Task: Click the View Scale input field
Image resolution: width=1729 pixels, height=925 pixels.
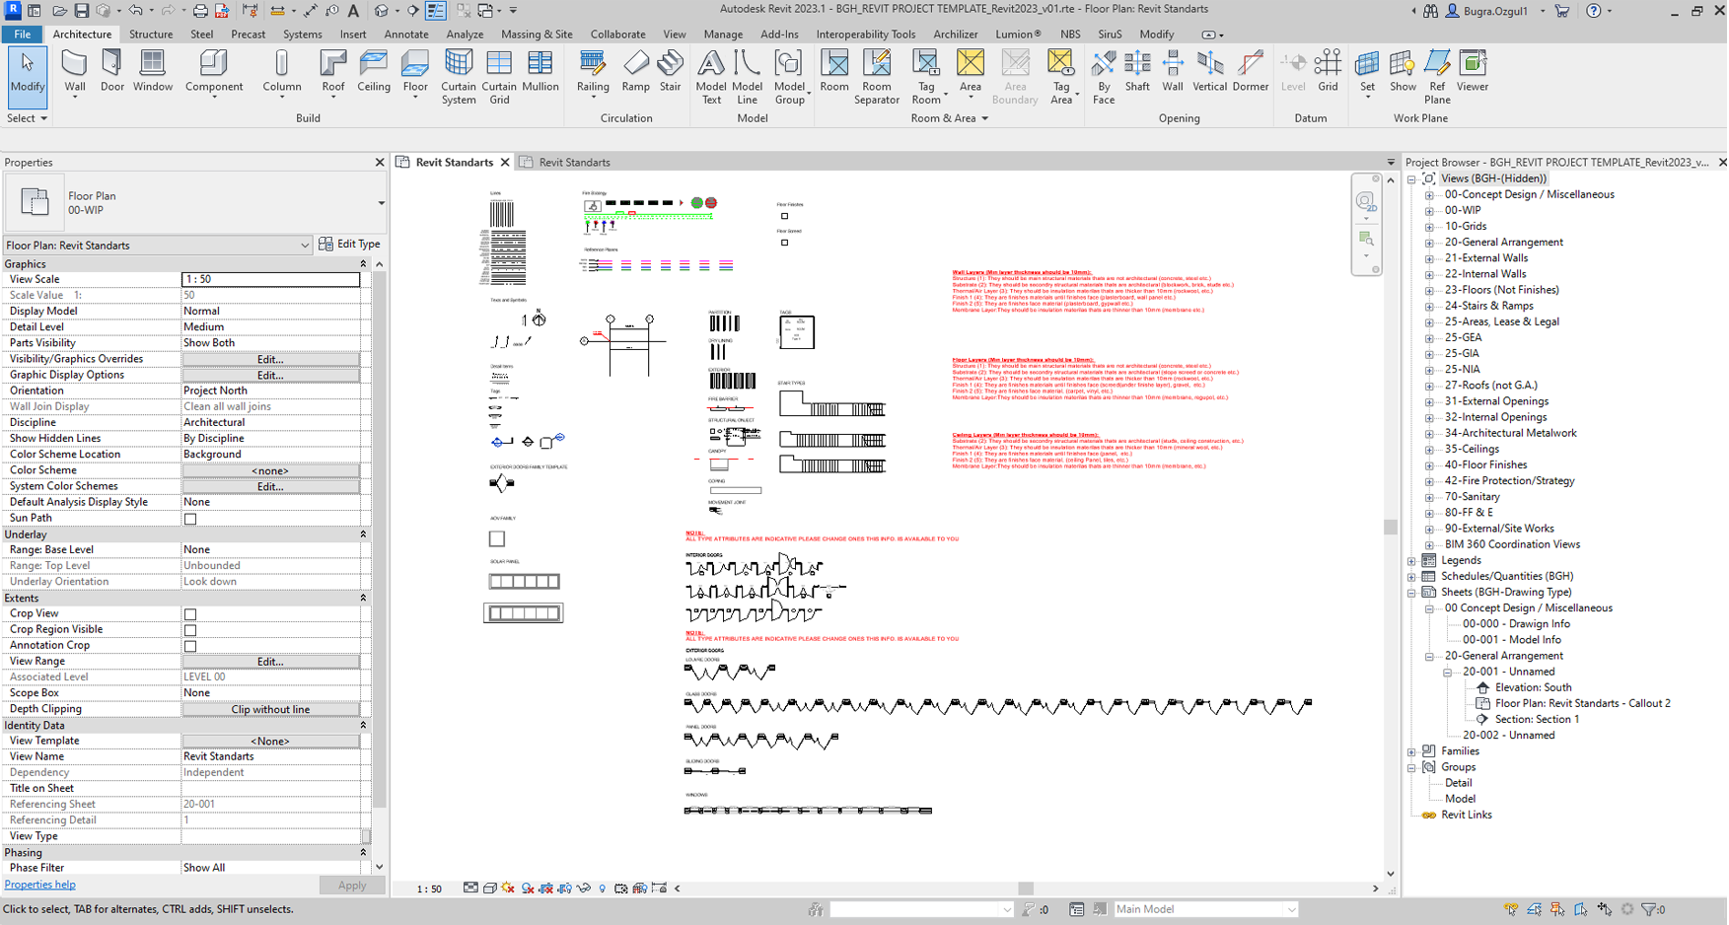Action: [x=270, y=279]
